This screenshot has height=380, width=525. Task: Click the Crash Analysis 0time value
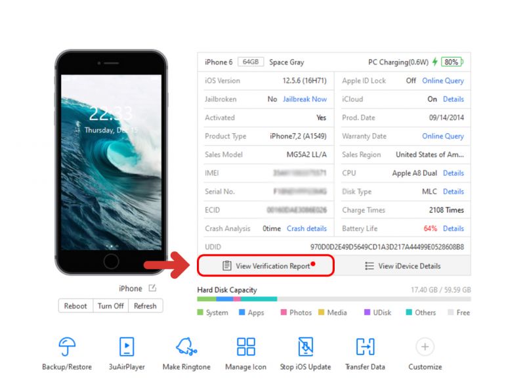click(x=272, y=228)
